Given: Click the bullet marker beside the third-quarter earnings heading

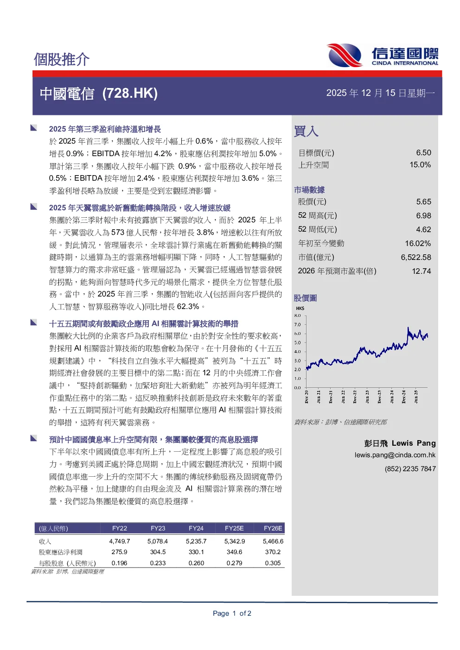Looking at the screenshot, I should (x=34, y=128).
